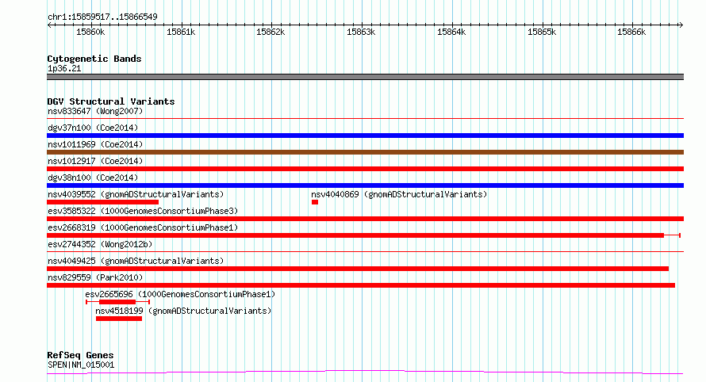Click the 15865k ruler label

click(542, 32)
